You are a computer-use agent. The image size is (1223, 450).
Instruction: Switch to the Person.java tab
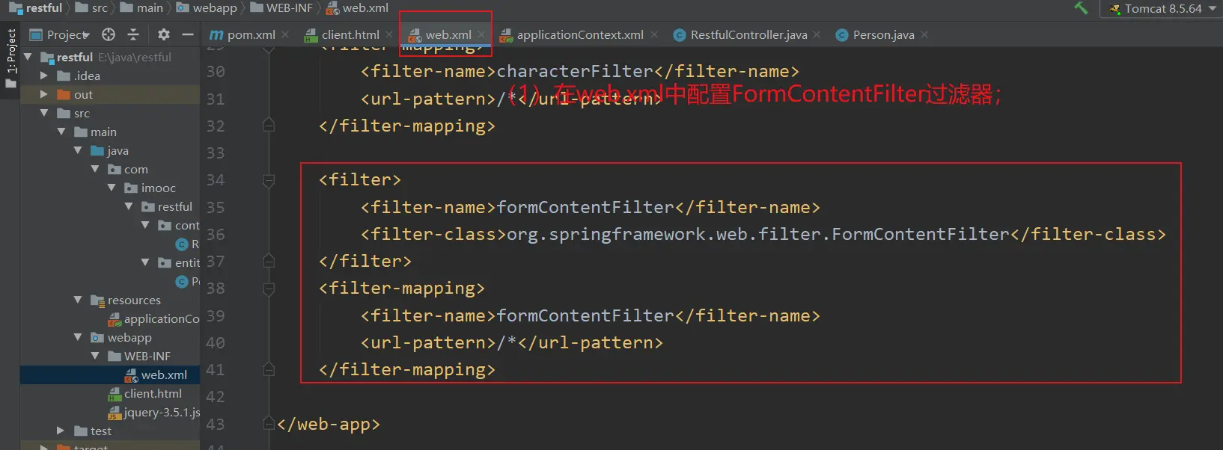[x=883, y=34]
